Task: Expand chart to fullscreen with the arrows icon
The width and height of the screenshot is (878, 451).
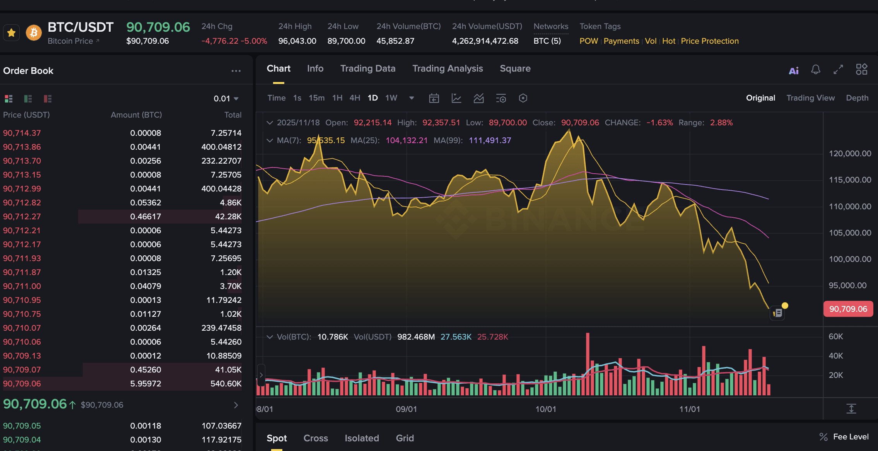Action: [x=838, y=70]
